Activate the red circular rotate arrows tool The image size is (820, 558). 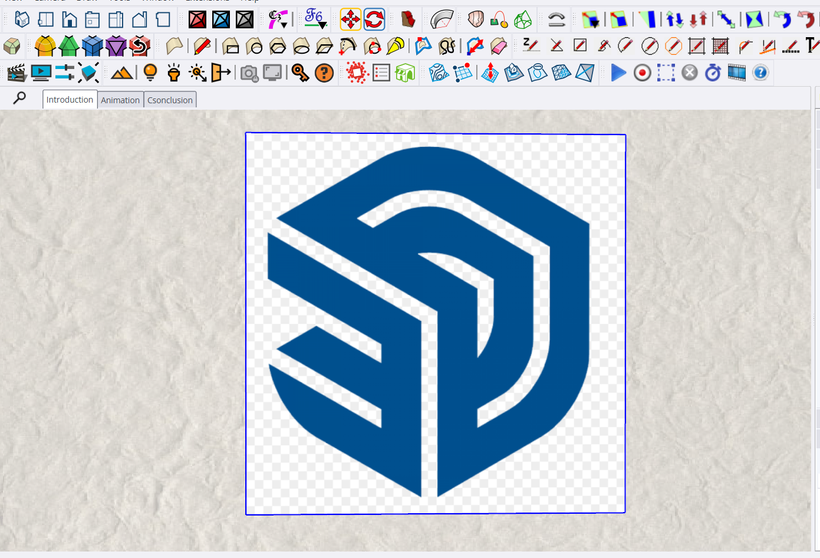pos(374,19)
